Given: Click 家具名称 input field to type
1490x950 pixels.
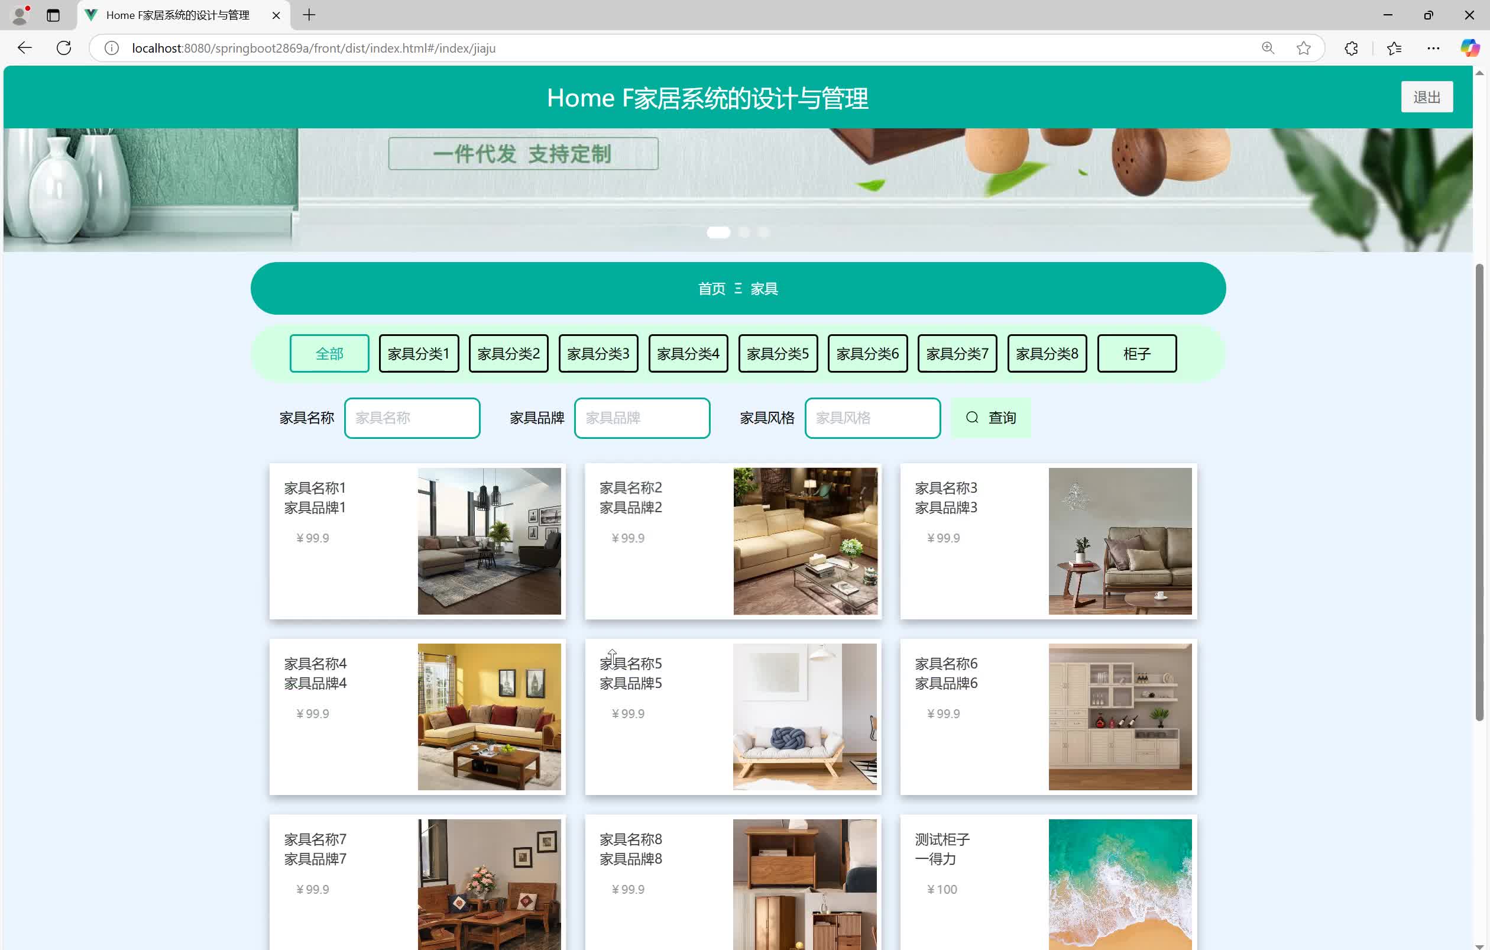Looking at the screenshot, I should (x=412, y=418).
